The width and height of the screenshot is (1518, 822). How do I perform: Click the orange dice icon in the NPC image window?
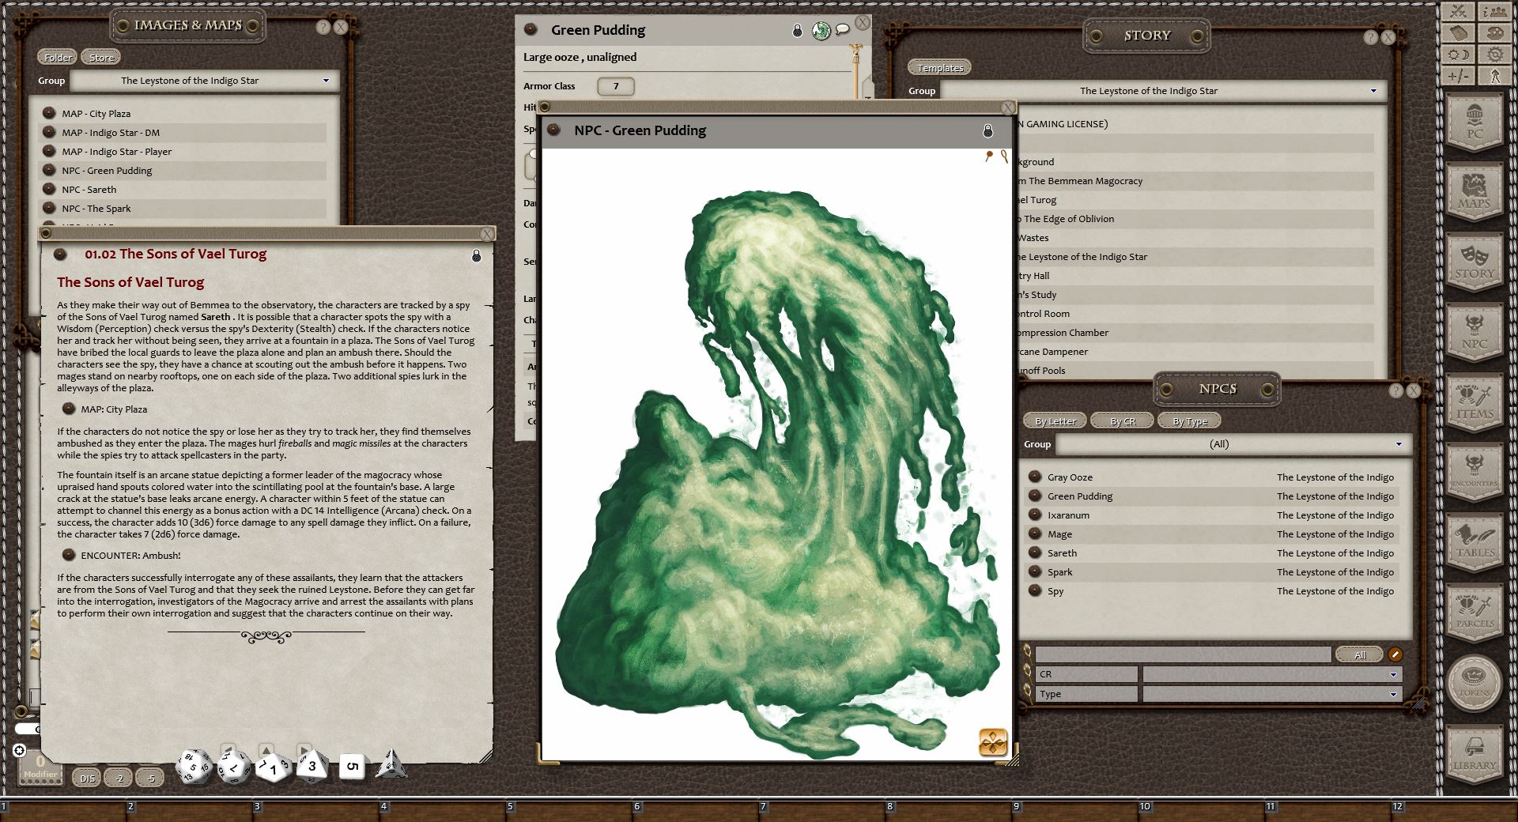994,741
